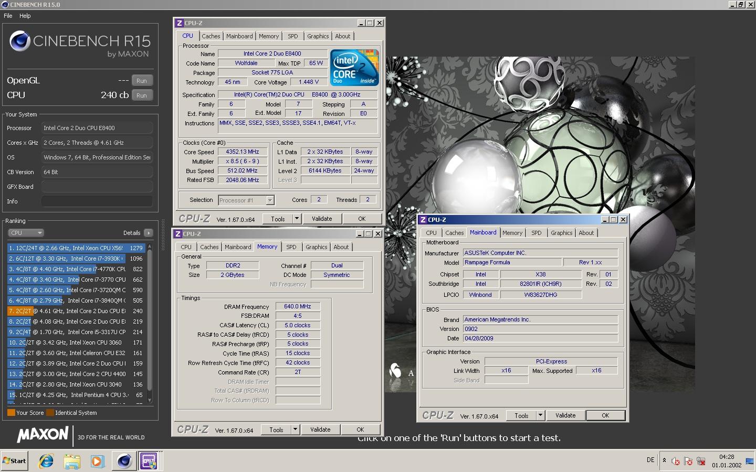Image resolution: width=756 pixels, height=472 pixels.
Task: Open Graphics tab in Mainboard CPU-Z window
Action: pos(562,233)
